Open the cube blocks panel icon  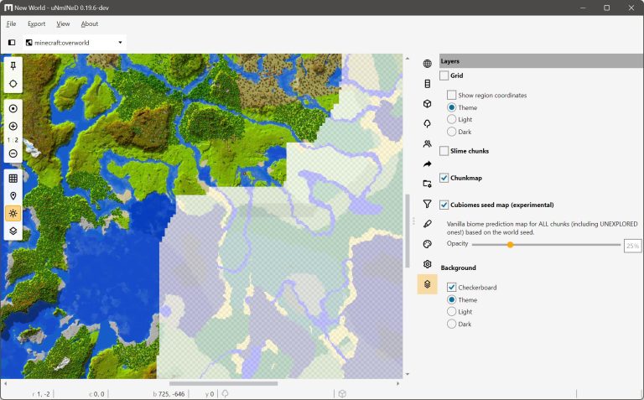point(427,104)
